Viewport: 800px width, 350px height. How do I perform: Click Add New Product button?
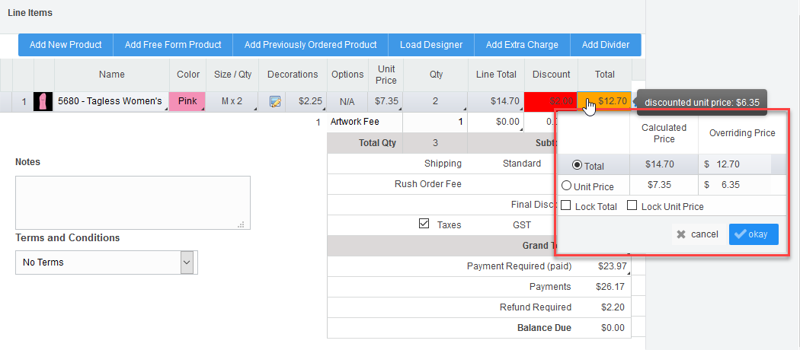click(66, 45)
